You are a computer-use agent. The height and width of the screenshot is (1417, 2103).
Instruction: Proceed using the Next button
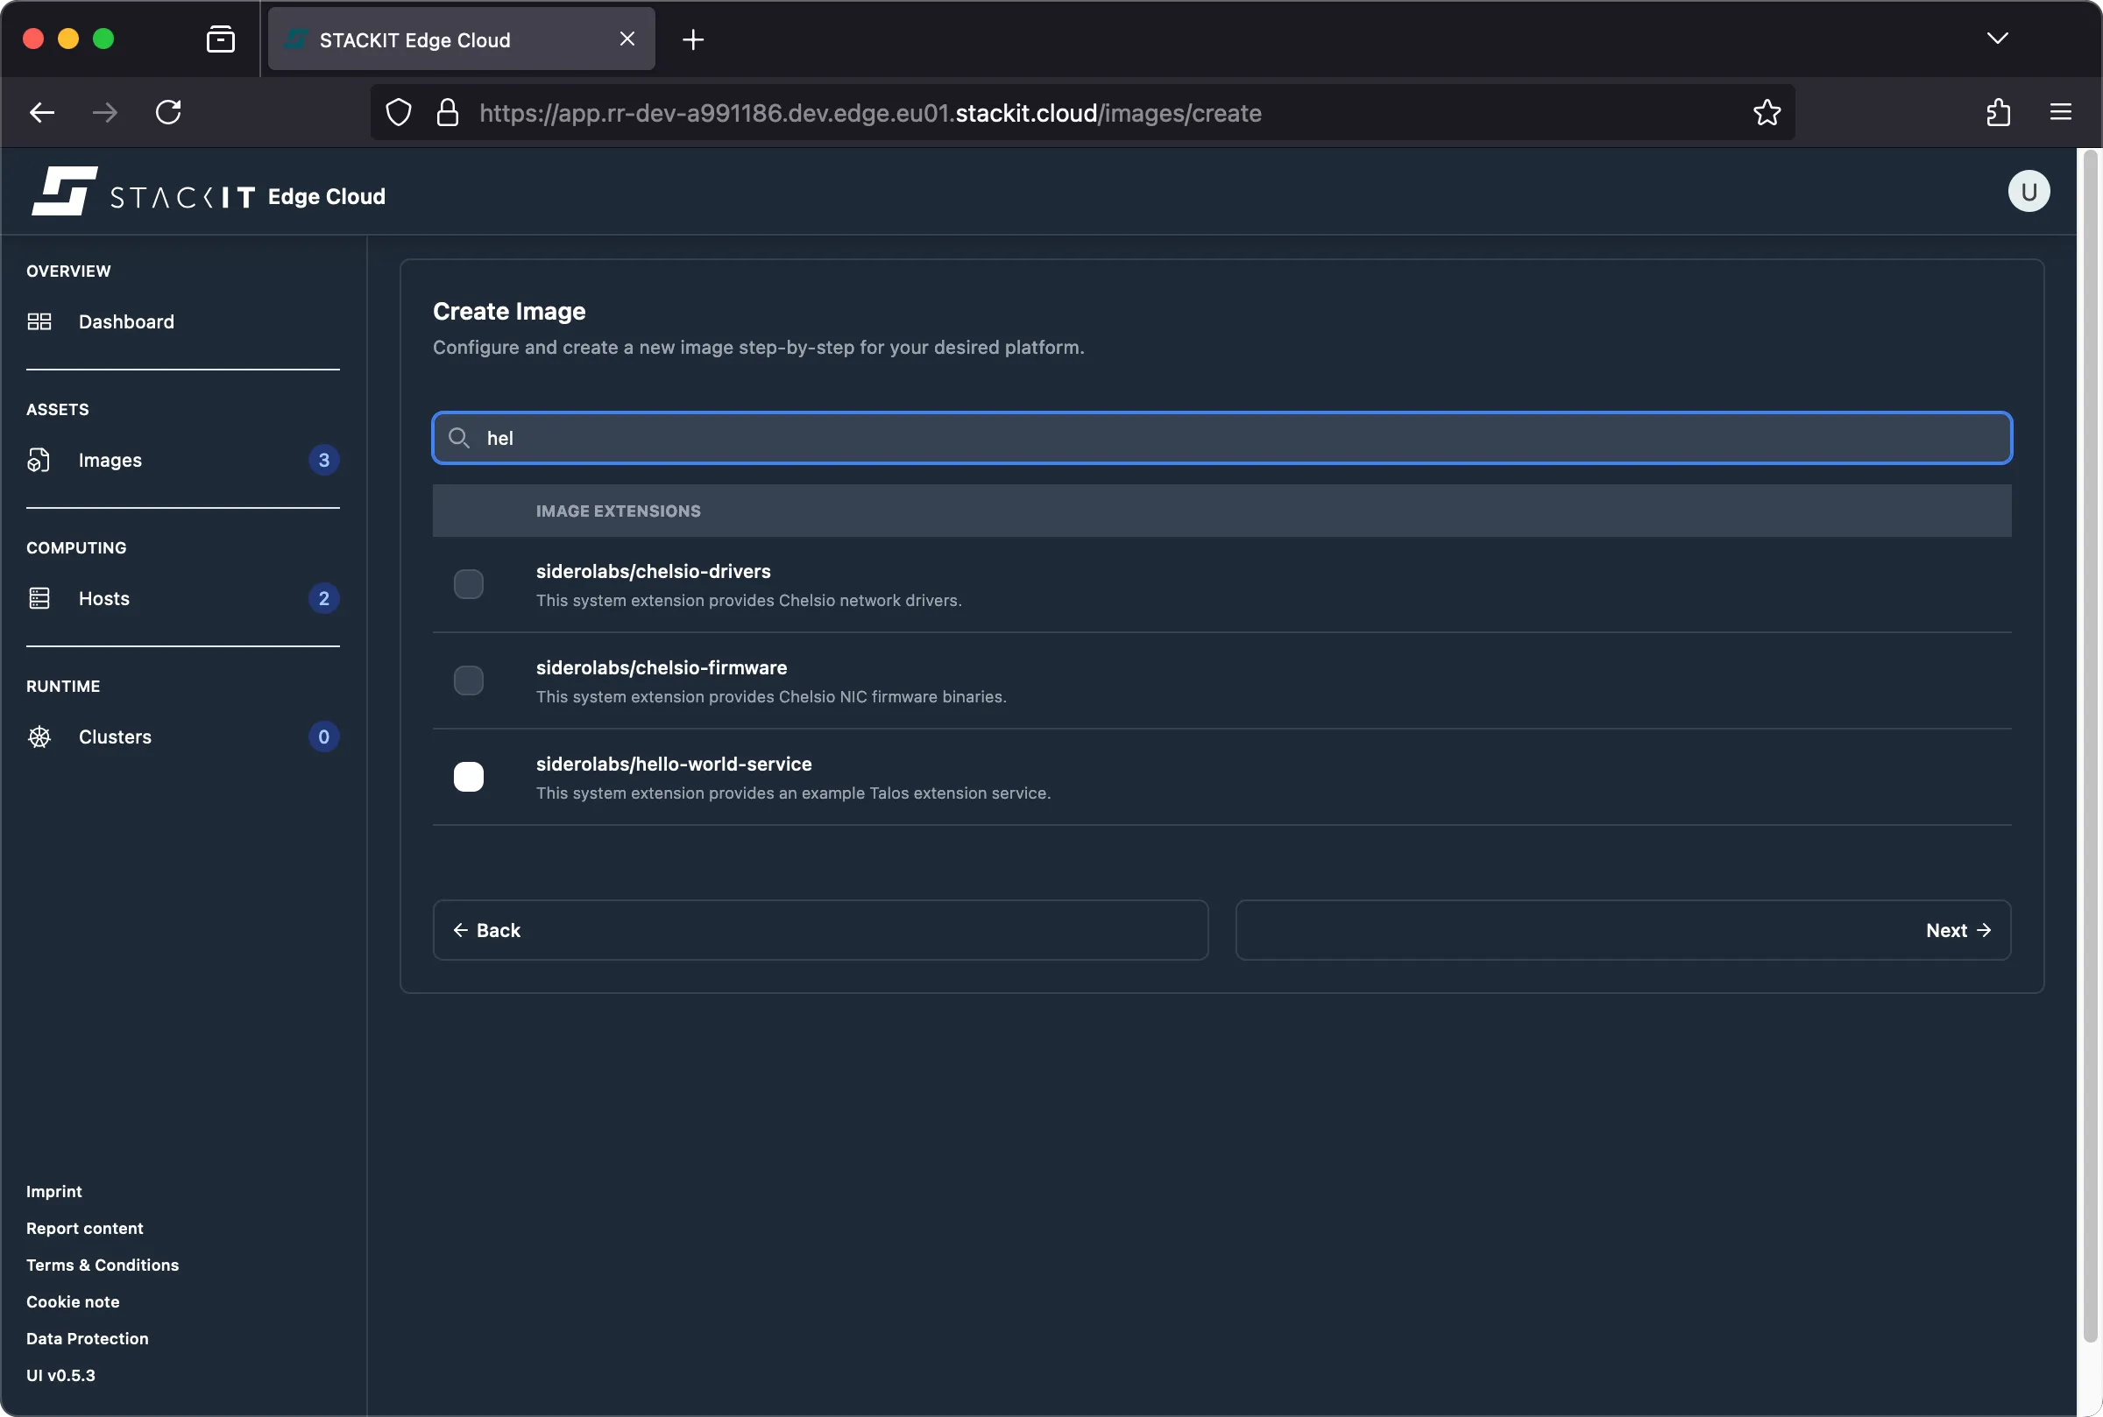pos(1957,930)
